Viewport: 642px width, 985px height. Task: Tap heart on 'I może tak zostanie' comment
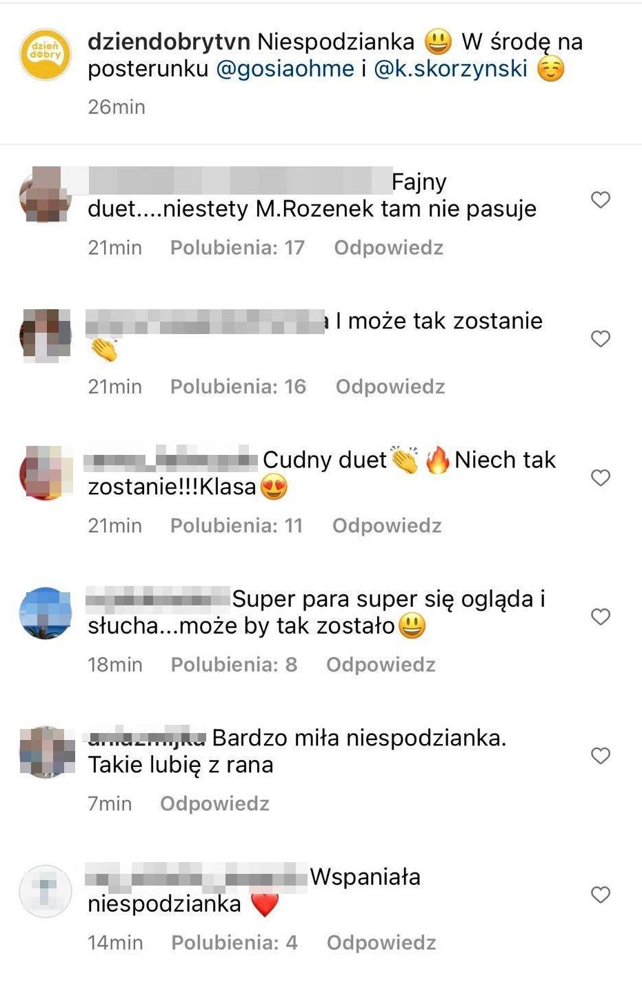601,339
